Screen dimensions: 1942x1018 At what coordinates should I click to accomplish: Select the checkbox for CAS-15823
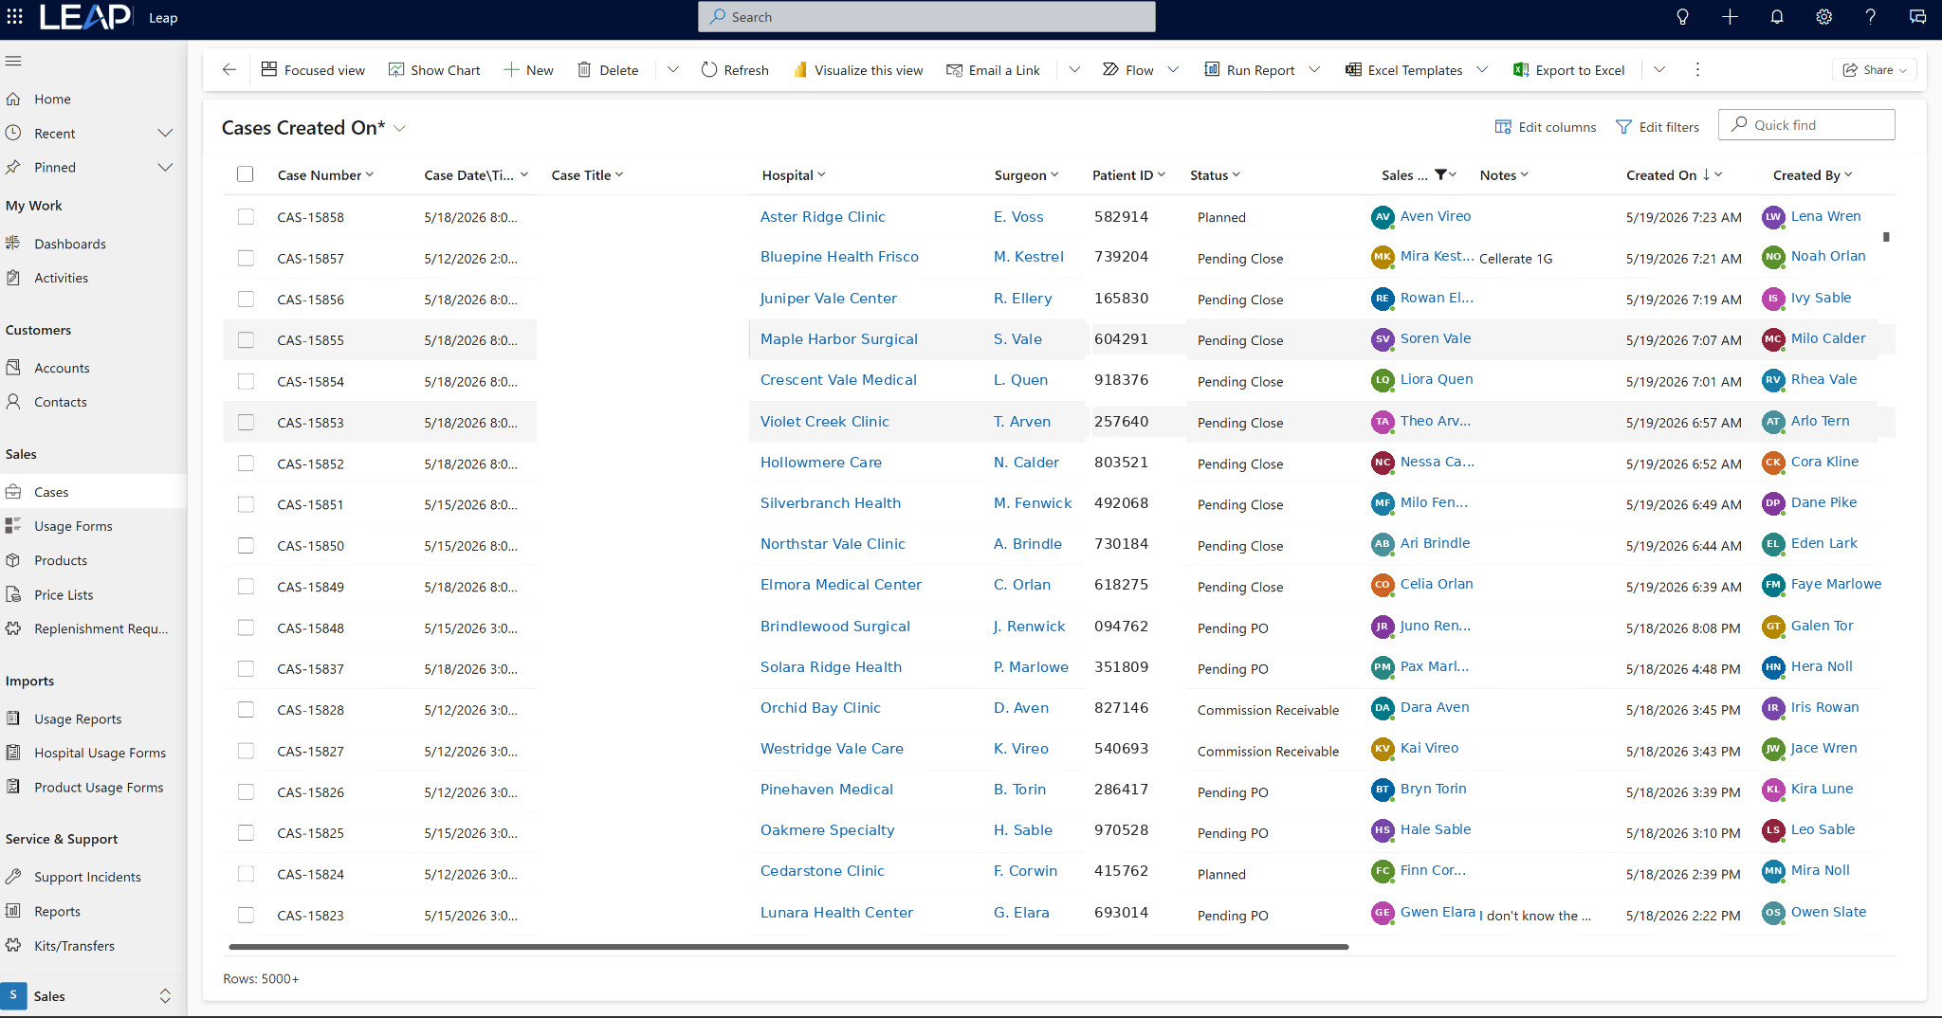(x=246, y=916)
